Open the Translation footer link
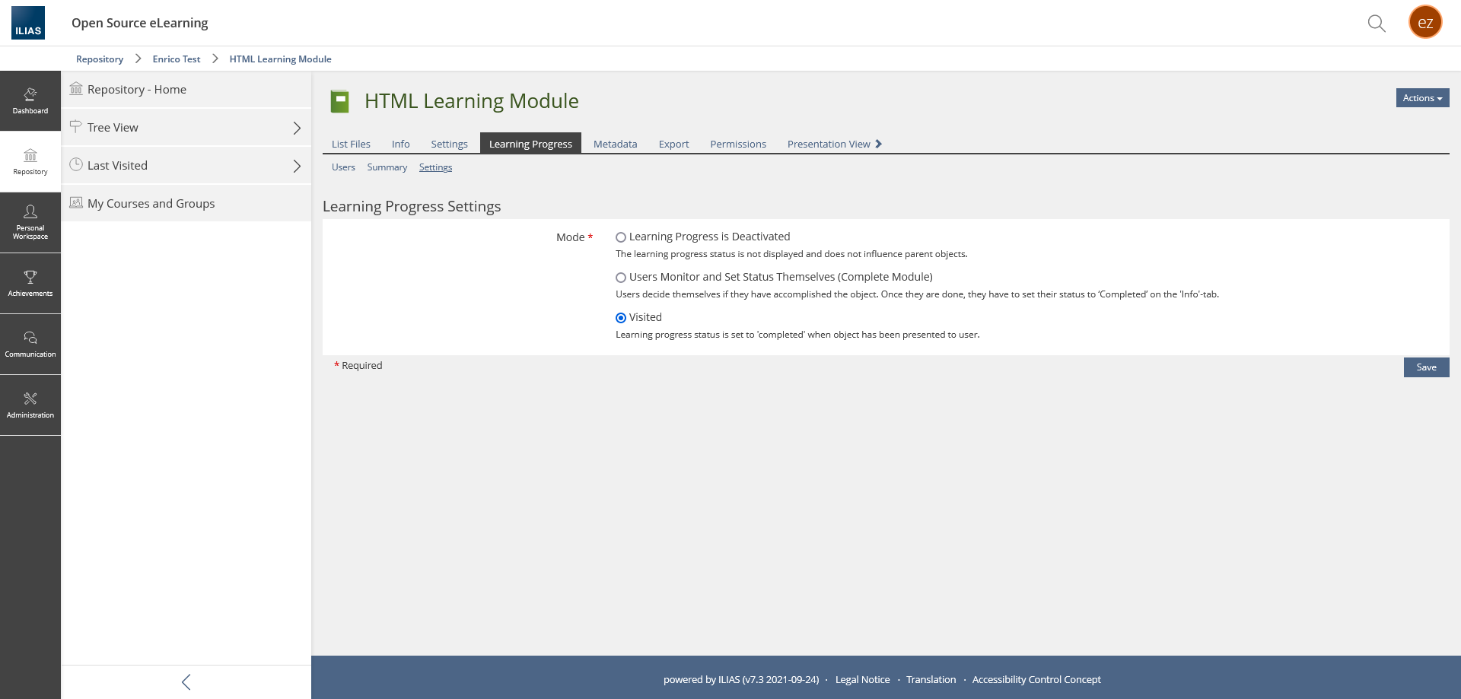Viewport: 1461px width, 699px height. (x=931, y=680)
